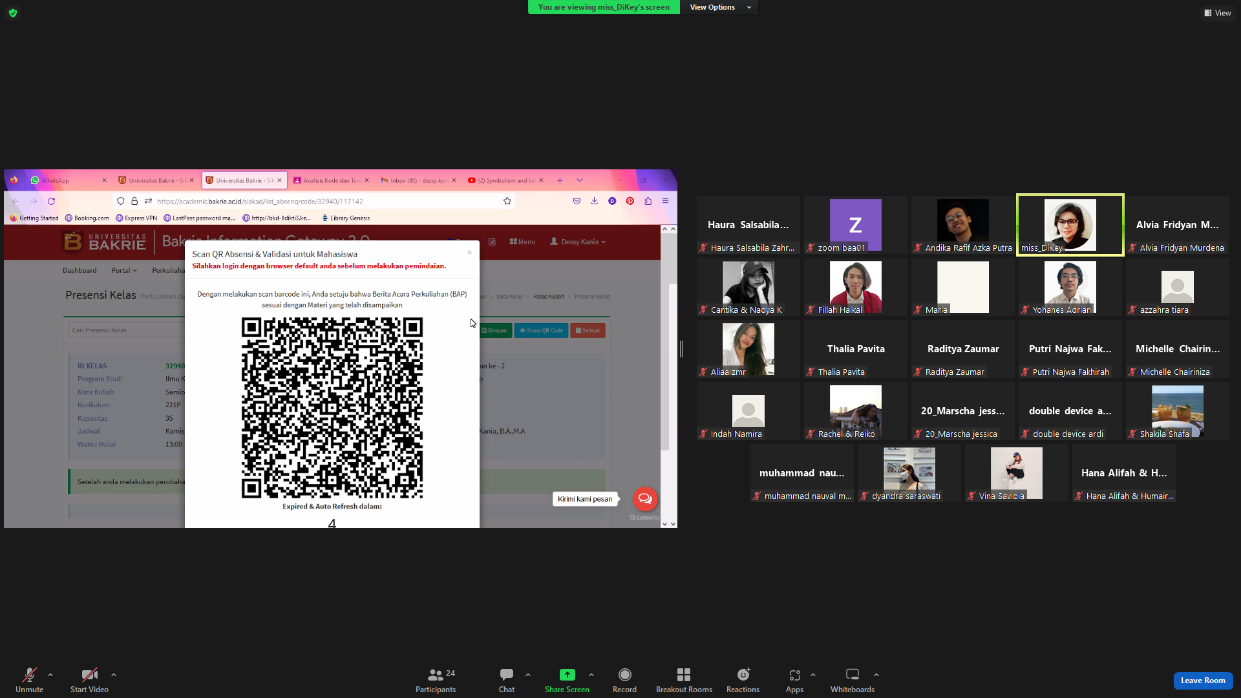Expand audio options arrow beside Unmute
The height and width of the screenshot is (698, 1241).
[x=50, y=675]
